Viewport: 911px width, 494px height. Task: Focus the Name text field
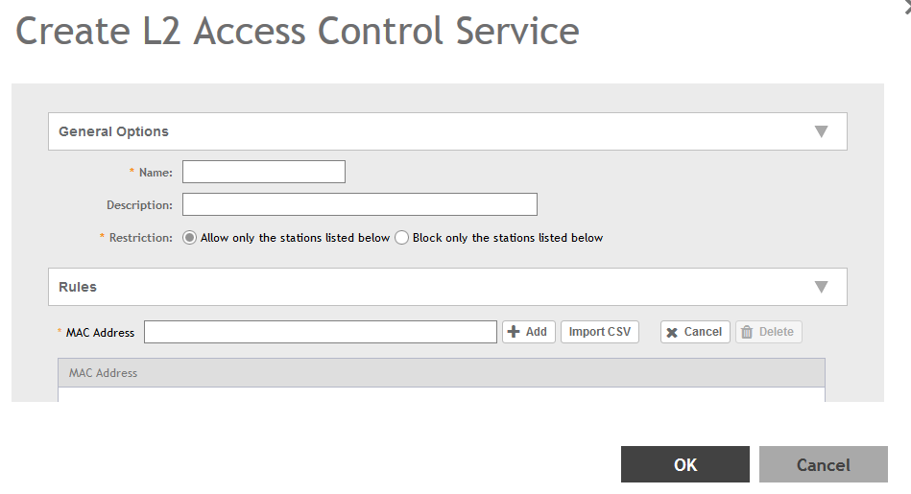264,172
